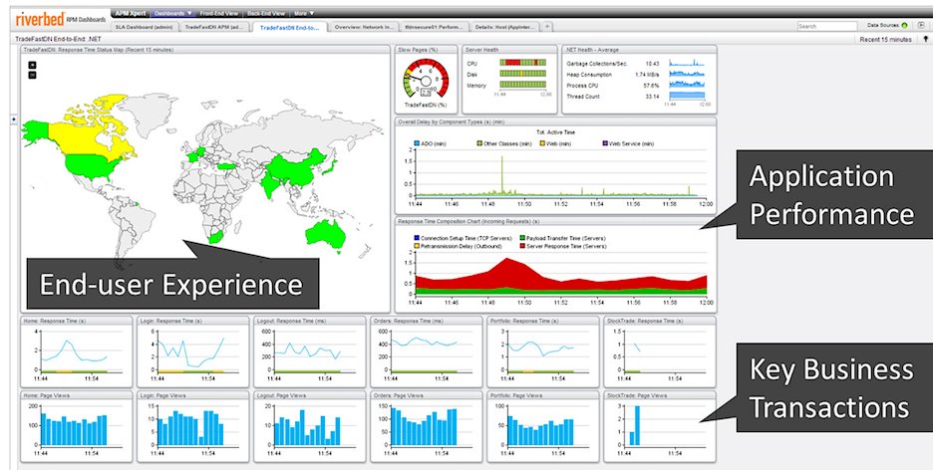Screen dimensions: 933x470
Task: Open the Front-End View
Action: coord(218,13)
